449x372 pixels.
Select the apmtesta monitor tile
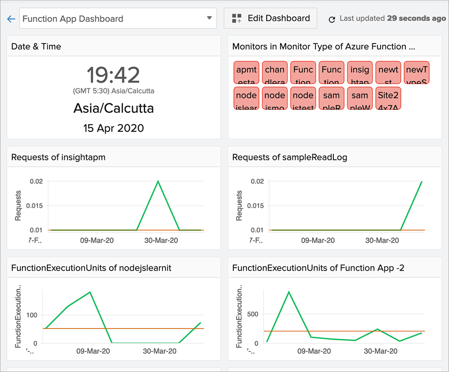pos(246,72)
